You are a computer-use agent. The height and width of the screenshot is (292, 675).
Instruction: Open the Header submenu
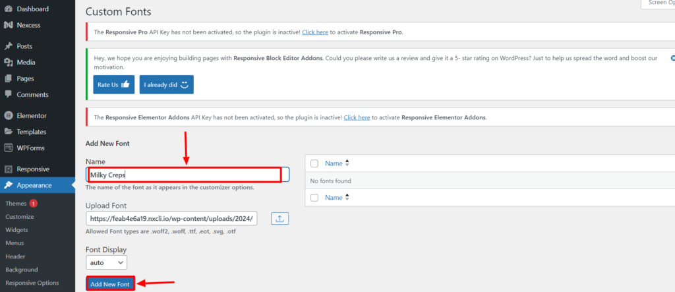click(16, 256)
